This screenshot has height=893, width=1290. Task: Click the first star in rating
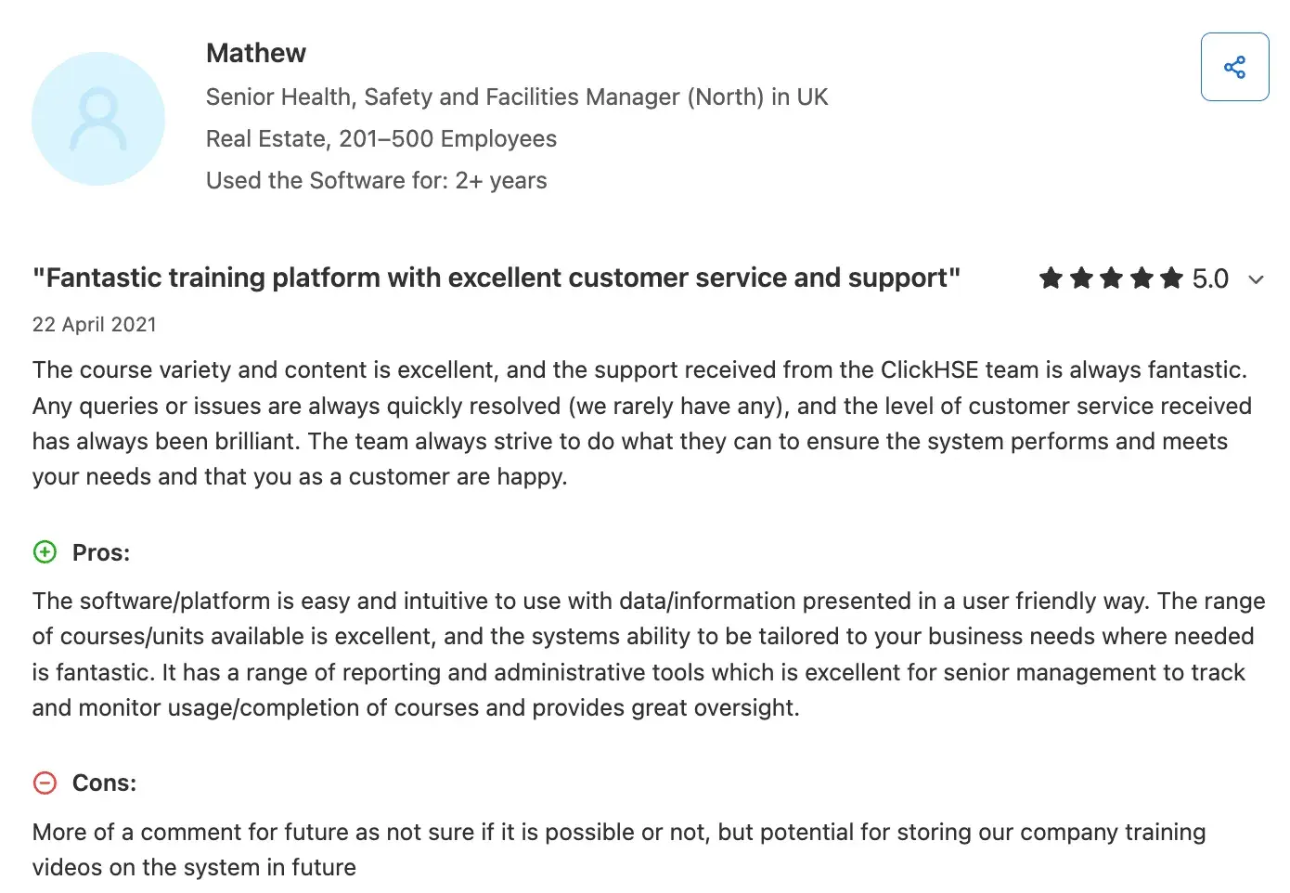pyautogui.click(x=1051, y=278)
